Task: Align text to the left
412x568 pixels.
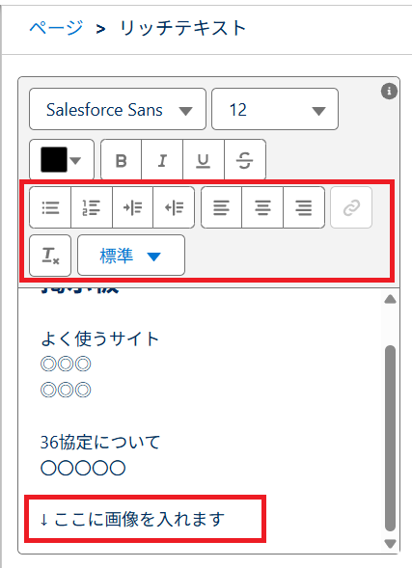Action: (221, 207)
